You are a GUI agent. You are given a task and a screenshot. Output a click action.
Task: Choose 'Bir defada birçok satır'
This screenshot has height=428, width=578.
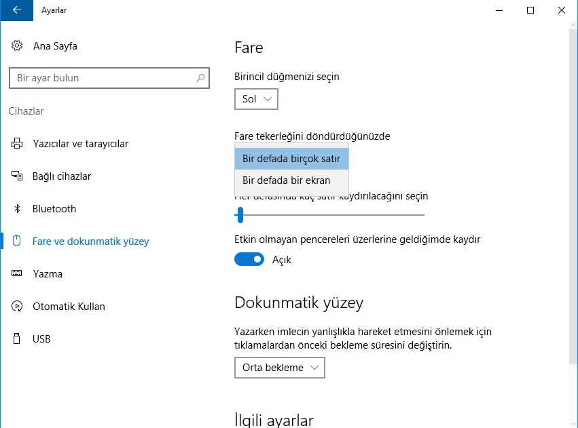(x=291, y=158)
